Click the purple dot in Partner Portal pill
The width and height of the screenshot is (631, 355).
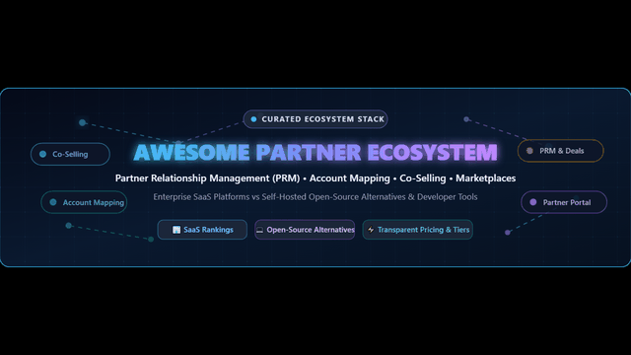point(532,202)
